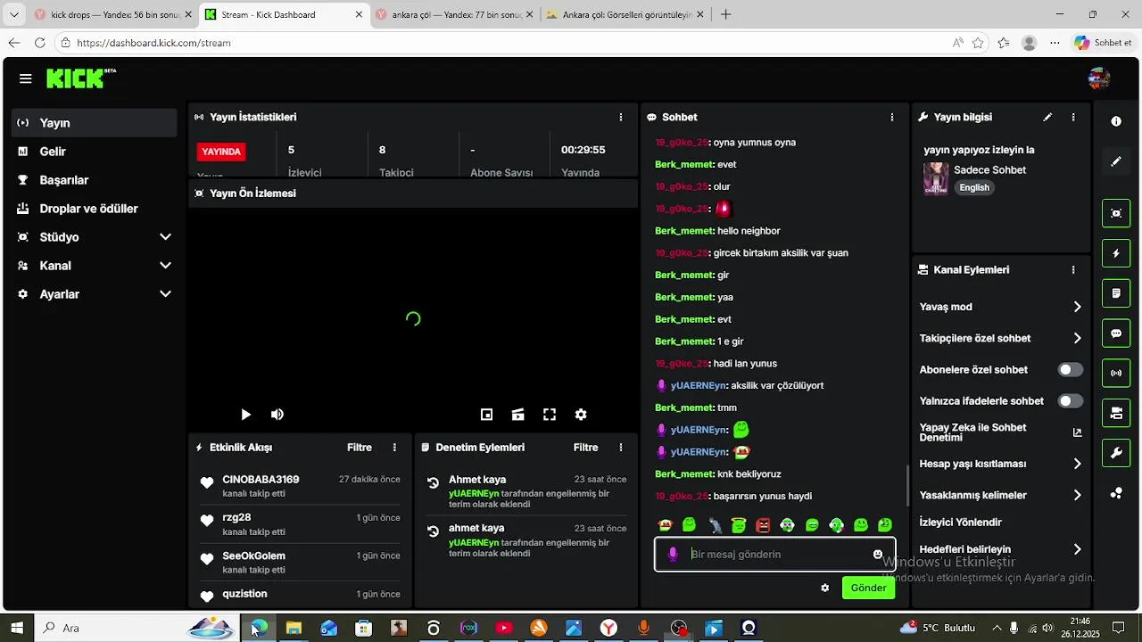Open browser tab list dropdown arrow
1142x642 pixels.
13,14
